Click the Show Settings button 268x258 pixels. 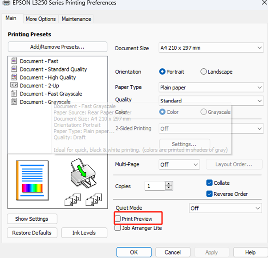tap(32, 219)
